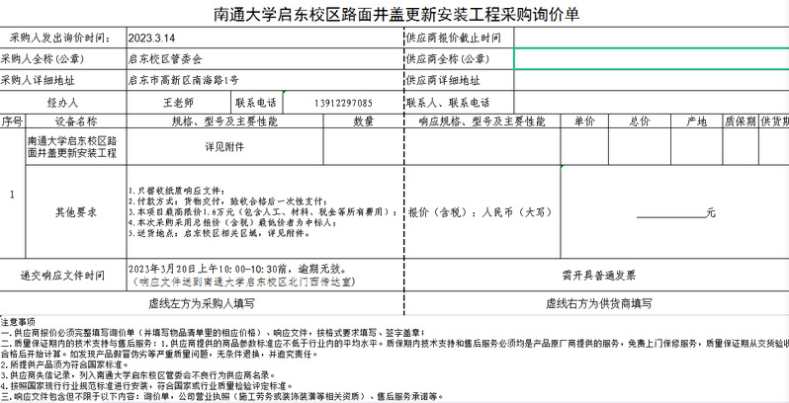The height and width of the screenshot is (403, 789).
Task: Click the note line beginning 三.响应文件包含
Action: (221, 396)
